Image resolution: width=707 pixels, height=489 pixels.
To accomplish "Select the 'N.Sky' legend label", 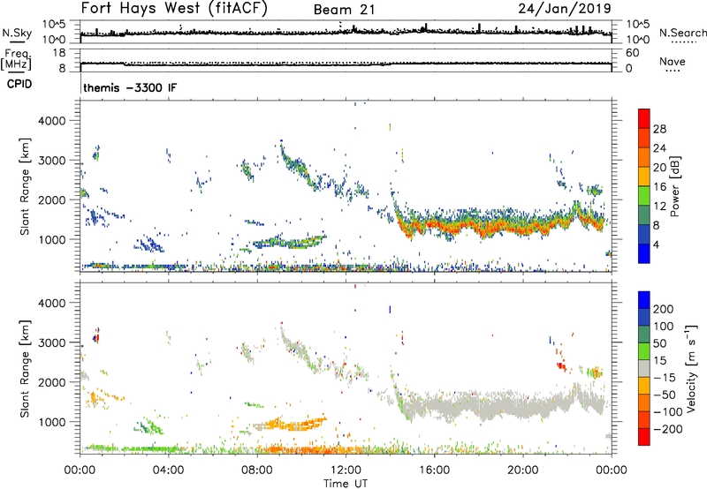I will [x=17, y=33].
